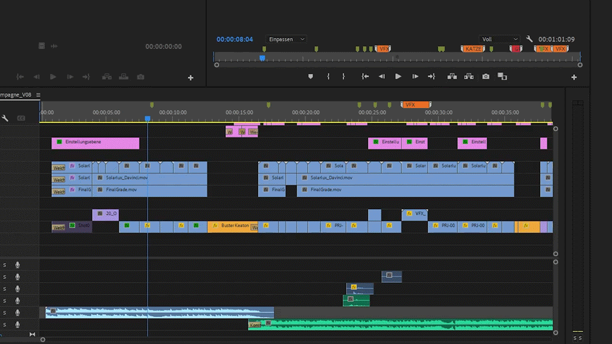This screenshot has width=612, height=344.
Task: Click the Mark In bracket icon
Action: coord(328,76)
